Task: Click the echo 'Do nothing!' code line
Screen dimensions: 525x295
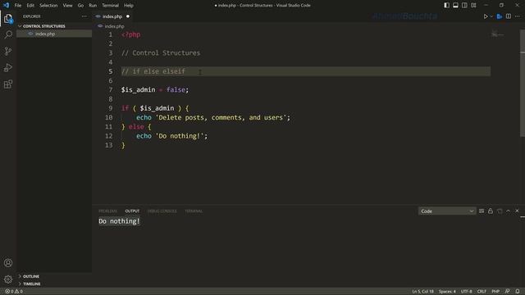Action: click(171, 136)
